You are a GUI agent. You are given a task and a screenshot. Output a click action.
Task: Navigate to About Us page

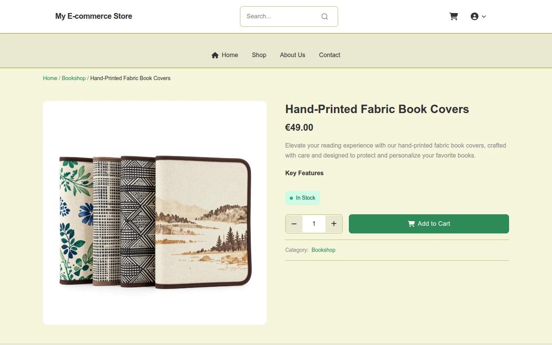tap(292, 55)
